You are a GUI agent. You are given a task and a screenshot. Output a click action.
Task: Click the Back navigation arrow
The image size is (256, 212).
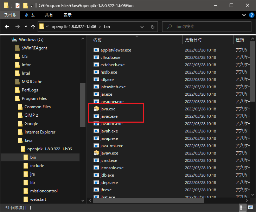coord(8,27)
